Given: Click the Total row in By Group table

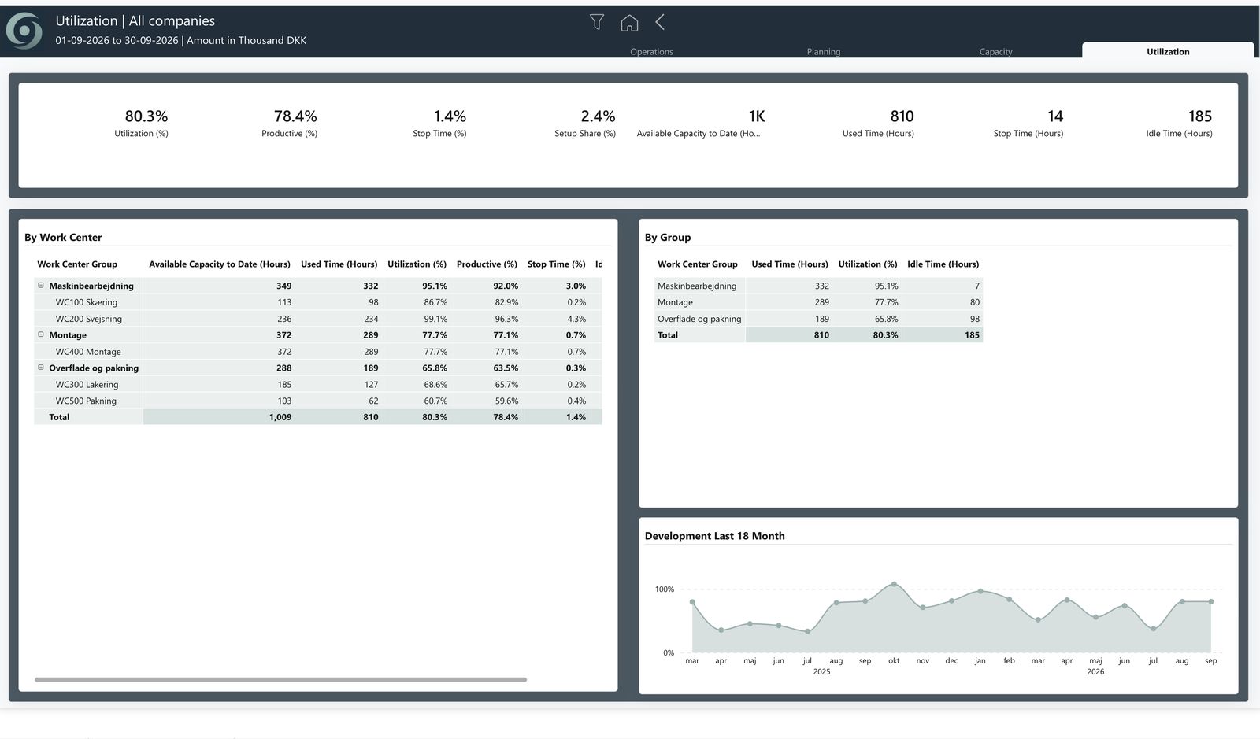Looking at the screenshot, I should 818,335.
